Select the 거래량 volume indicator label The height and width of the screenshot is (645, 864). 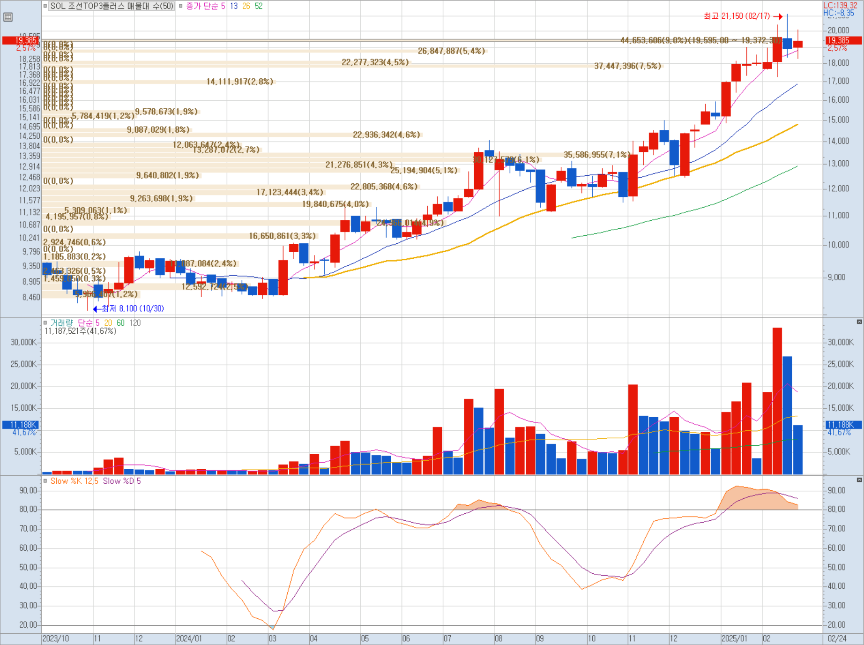click(x=61, y=322)
